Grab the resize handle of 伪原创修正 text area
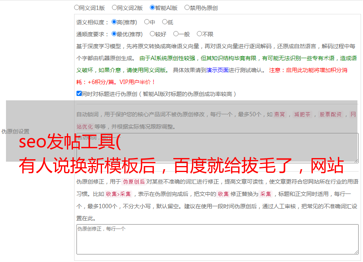The height and width of the screenshot is (262, 363). [356, 252]
